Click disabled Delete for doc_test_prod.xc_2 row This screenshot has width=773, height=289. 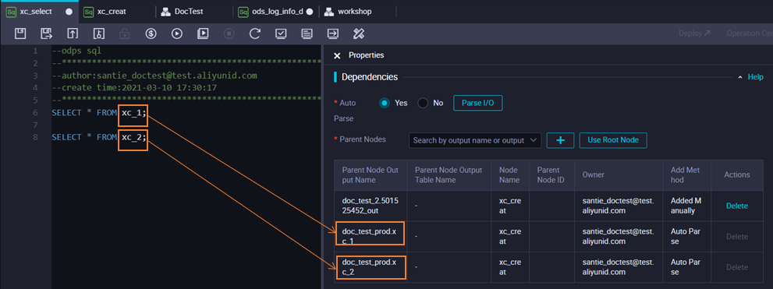(x=737, y=267)
